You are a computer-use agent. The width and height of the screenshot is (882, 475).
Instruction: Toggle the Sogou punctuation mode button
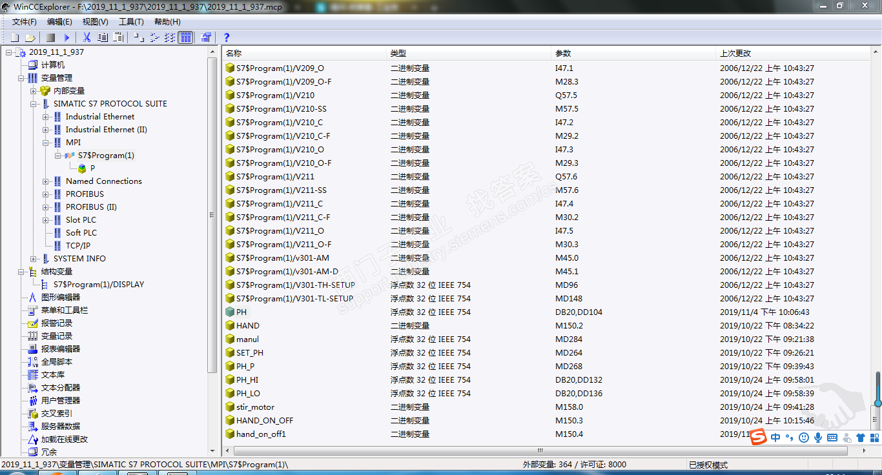[789, 438]
